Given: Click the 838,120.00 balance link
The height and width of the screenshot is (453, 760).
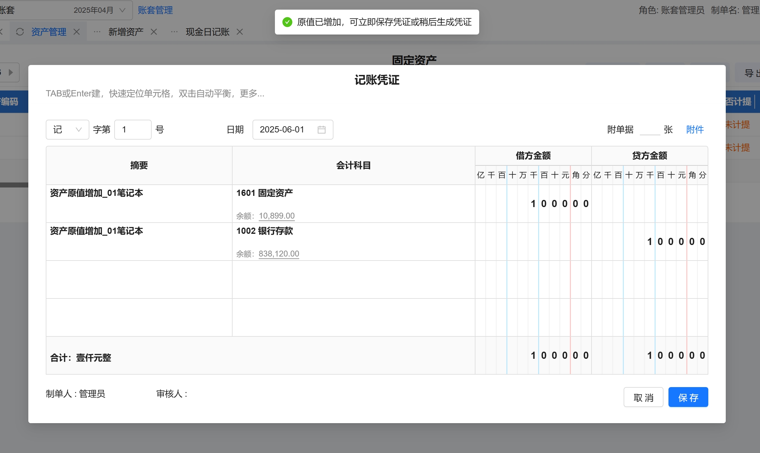Looking at the screenshot, I should click(x=279, y=254).
